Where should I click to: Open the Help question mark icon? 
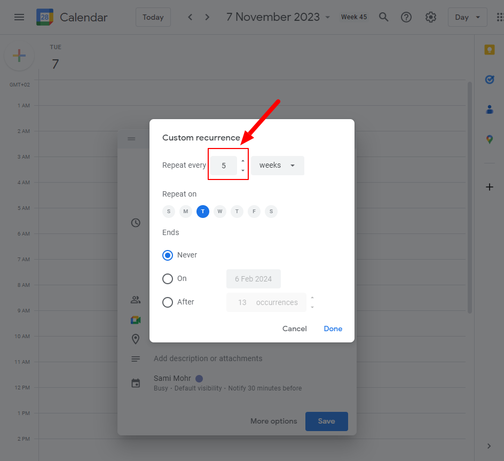(x=406, y=17)
